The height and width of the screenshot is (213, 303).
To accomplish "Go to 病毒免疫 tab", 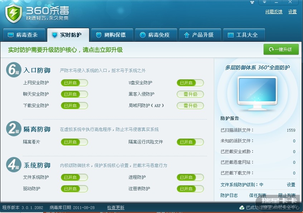I will point(156,35).
